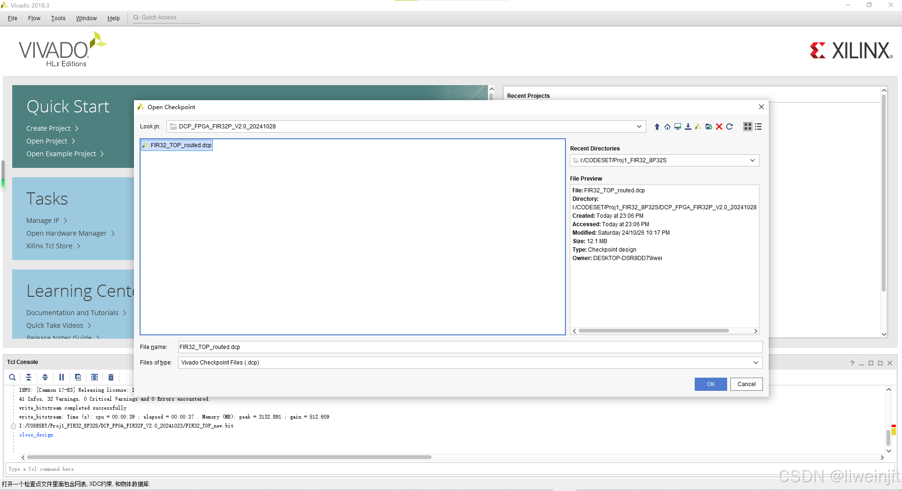Open the Window menu
The height and width of the screenshot is (491, 902).
click(86, 18)
